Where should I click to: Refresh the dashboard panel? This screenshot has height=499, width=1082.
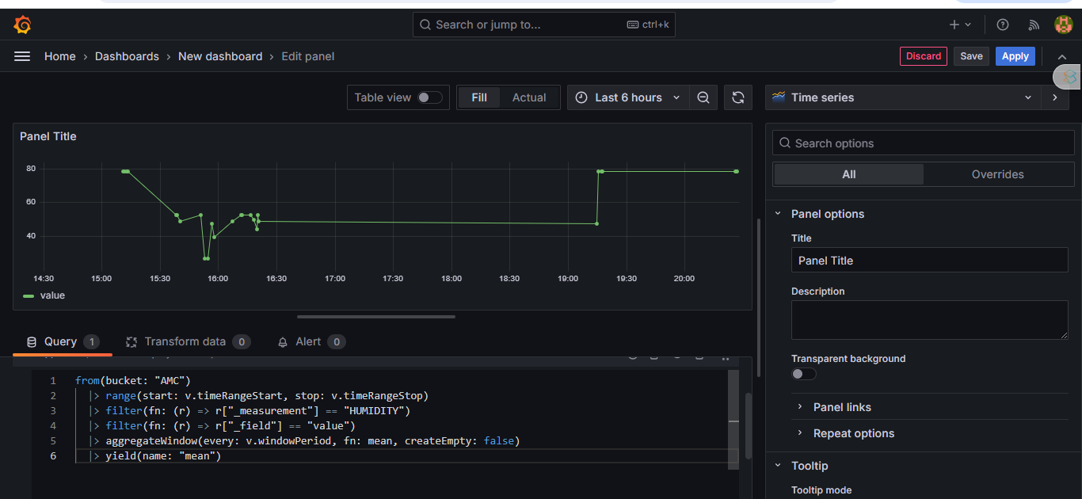[738, 97]
